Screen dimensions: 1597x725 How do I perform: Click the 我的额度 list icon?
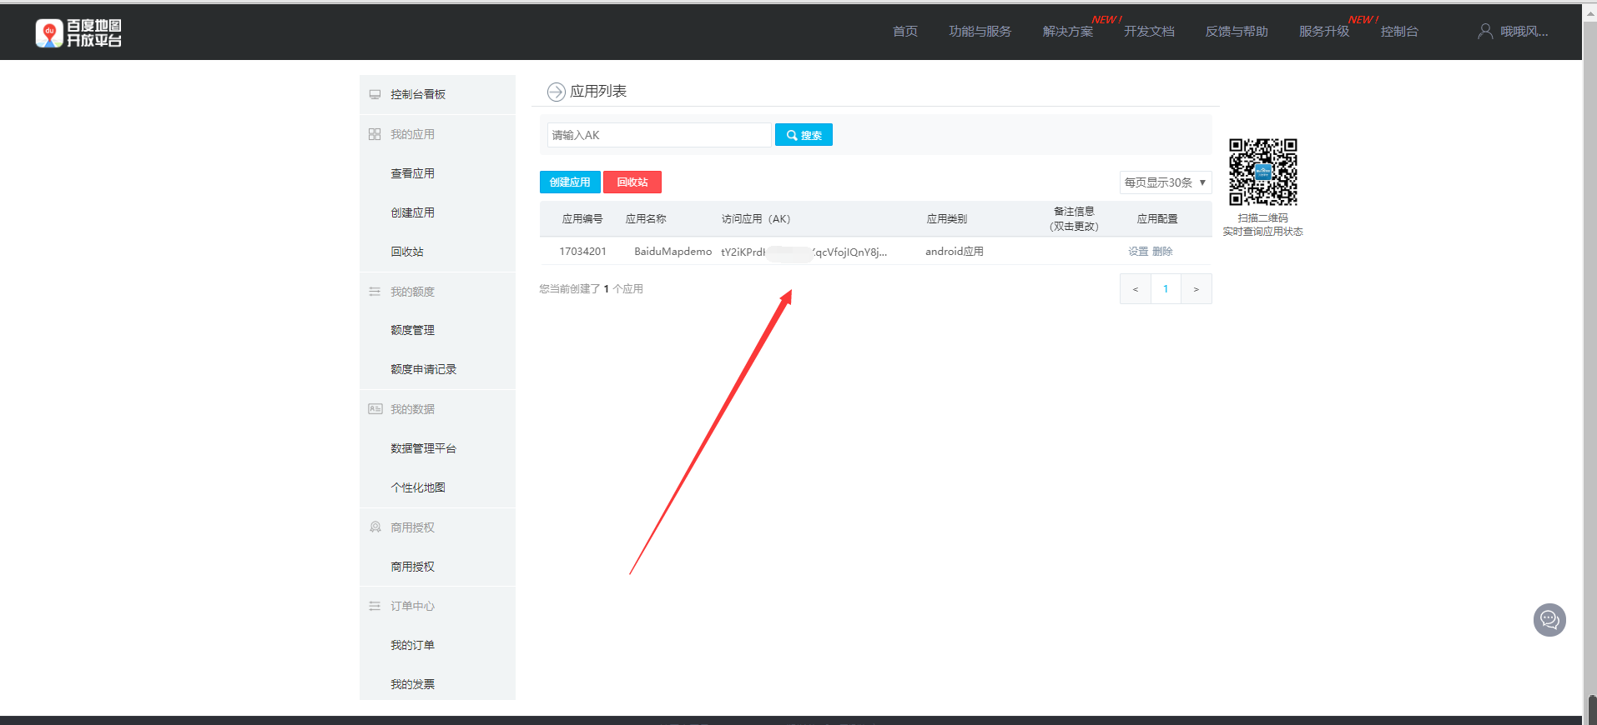pos(375,292)
